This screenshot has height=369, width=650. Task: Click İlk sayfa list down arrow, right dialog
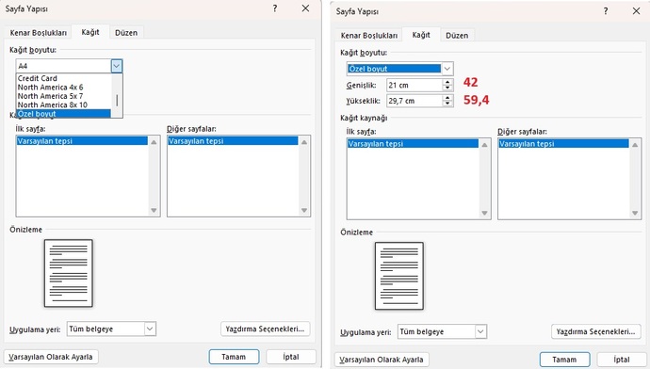tap(484, 214)
